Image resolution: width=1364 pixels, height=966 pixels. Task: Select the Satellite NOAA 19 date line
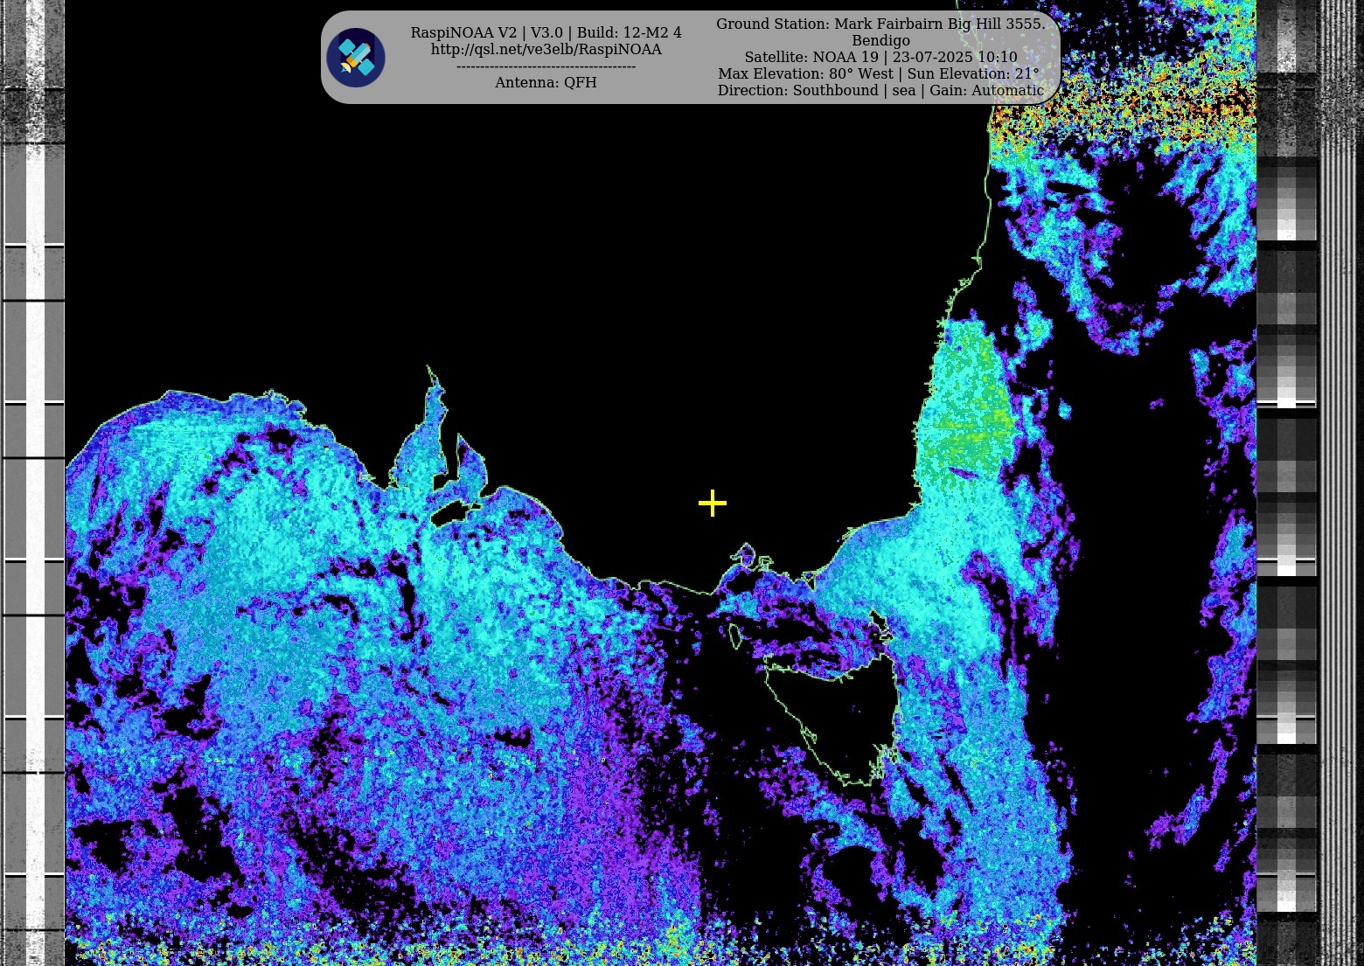point(880,57)
